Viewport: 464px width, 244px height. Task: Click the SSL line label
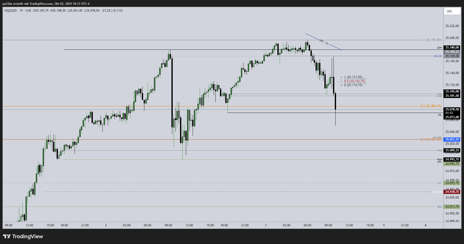[x=440, y=115]
